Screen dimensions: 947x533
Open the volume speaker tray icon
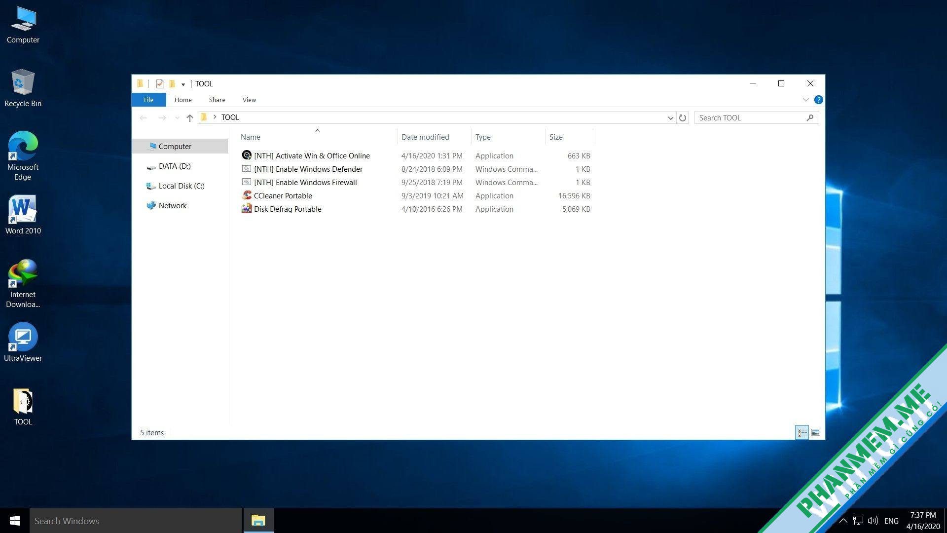coord(873,521)
